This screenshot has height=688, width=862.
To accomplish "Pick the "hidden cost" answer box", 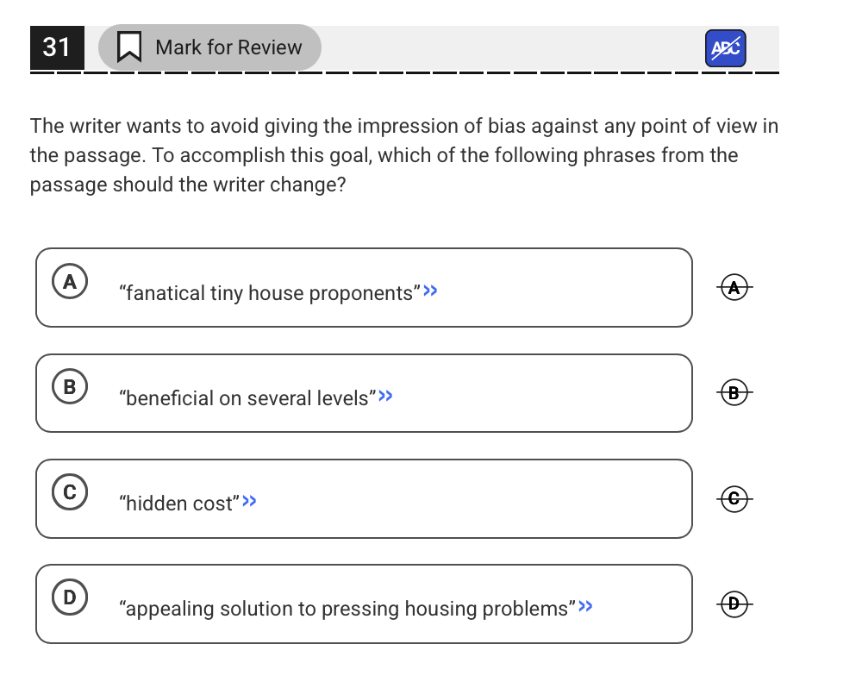I will click(364, 499).
